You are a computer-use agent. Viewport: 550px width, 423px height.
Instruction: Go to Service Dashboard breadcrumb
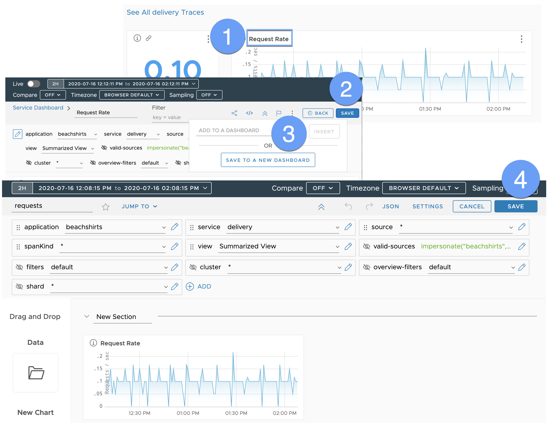click(x=38, y=108)
